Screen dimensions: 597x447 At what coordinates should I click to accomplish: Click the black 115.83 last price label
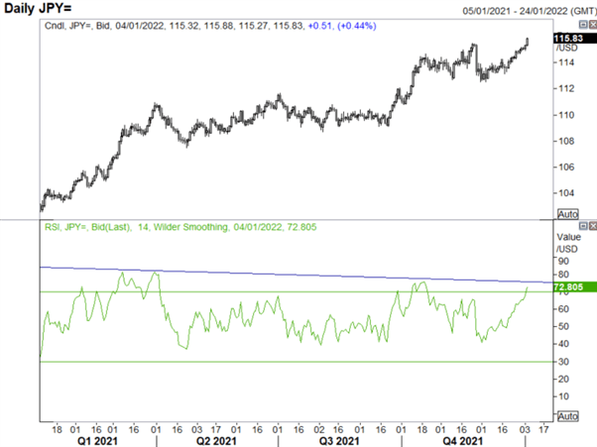point(574,38)
